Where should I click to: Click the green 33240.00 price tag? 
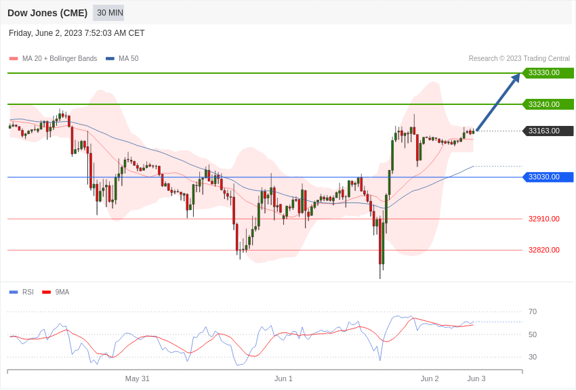[548, 104]
